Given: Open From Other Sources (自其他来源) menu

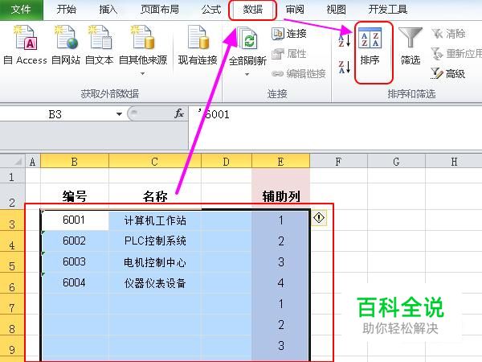Looking at the screenshot, I should point(143,51).
